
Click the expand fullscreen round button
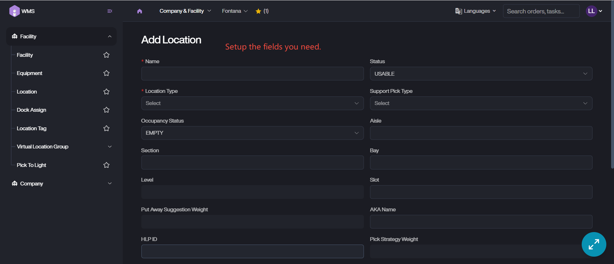[x=594, y=244]
